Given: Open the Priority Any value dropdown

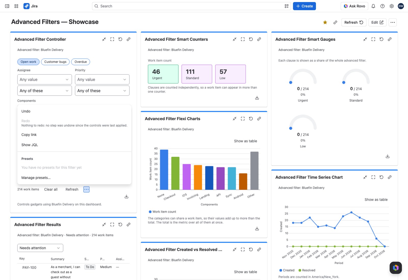Looking at the screenshot, I should click(102, 79).
